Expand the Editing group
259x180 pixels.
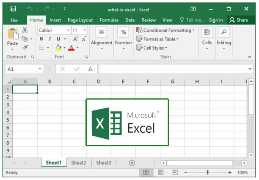[224, 39]
